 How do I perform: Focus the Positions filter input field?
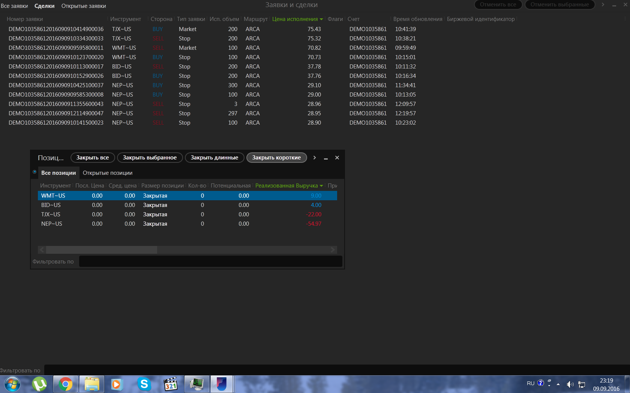coord(211,262)
